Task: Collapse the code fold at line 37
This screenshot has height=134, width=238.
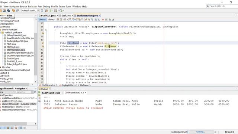Action: (x=46, y=30)
